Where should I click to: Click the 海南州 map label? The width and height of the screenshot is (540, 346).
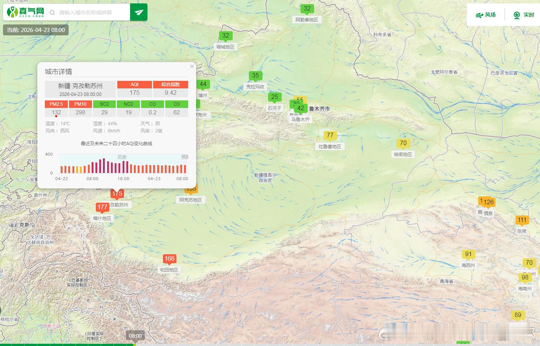point(525,289)
